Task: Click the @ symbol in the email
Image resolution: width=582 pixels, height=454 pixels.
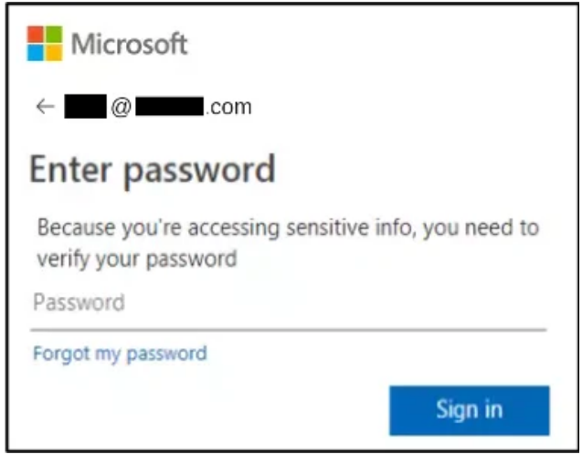Action: point(122,108)
